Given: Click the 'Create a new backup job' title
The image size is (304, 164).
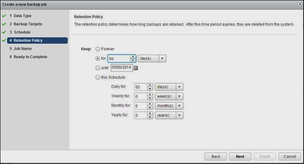Looking at the screenshot, I should (24, 4).
